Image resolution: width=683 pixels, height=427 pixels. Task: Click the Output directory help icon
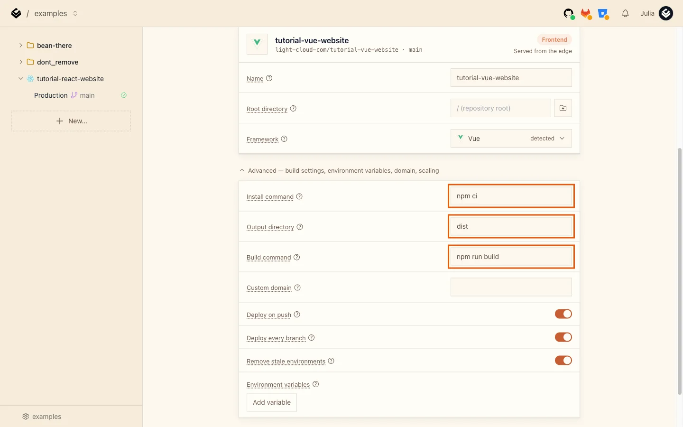pyautogui.click(x=300, y=227)
